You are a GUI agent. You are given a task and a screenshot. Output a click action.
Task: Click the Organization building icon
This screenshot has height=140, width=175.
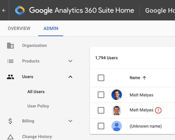10,45
